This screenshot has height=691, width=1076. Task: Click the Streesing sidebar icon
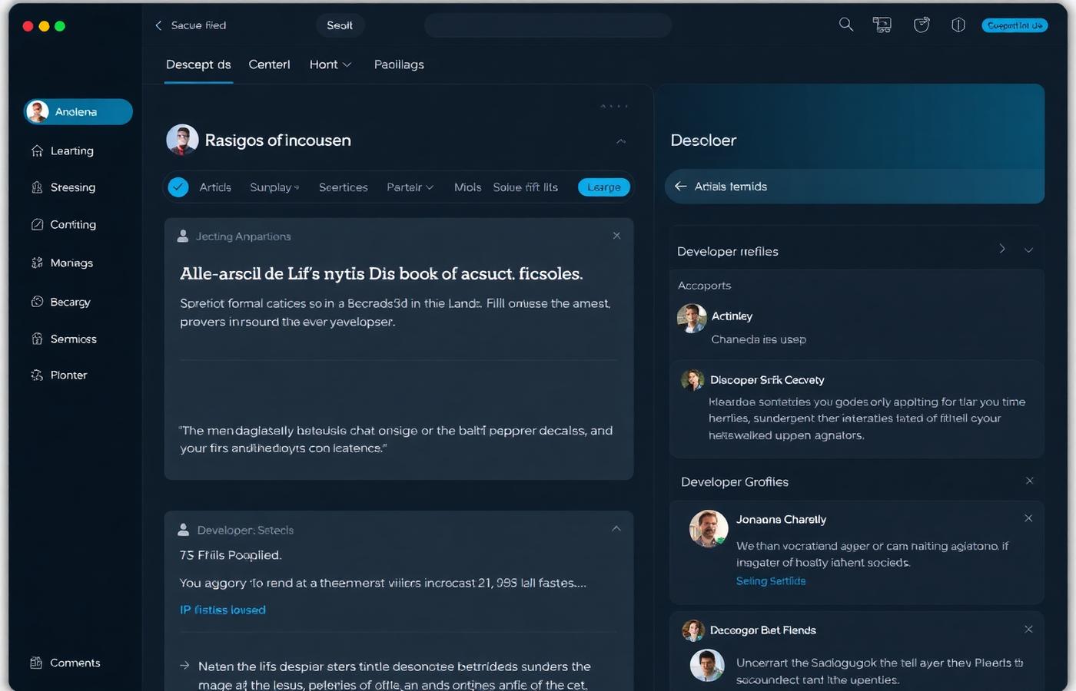coord(37,187)
